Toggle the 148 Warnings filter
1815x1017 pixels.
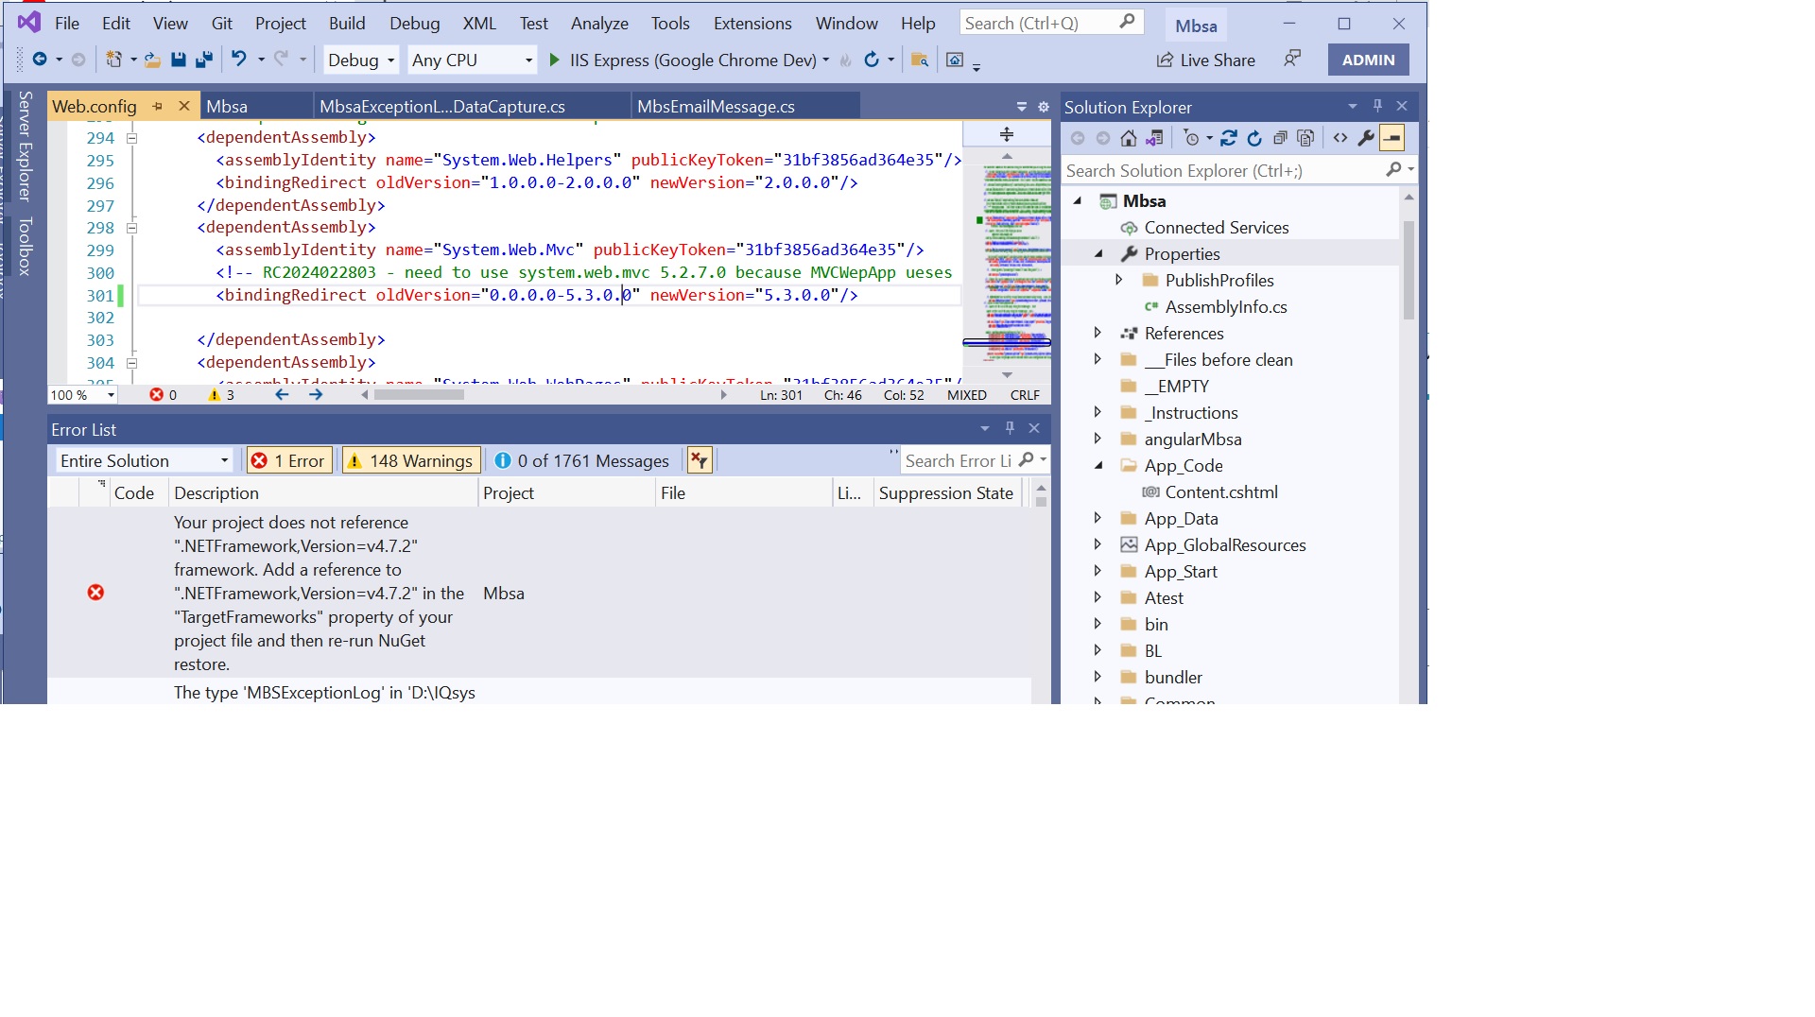click(410, 460)
